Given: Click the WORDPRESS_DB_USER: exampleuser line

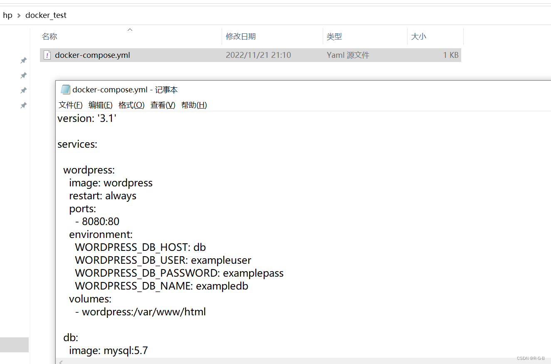Looking at the screenshot, I should pyautogui.click(x=163, y=260).
